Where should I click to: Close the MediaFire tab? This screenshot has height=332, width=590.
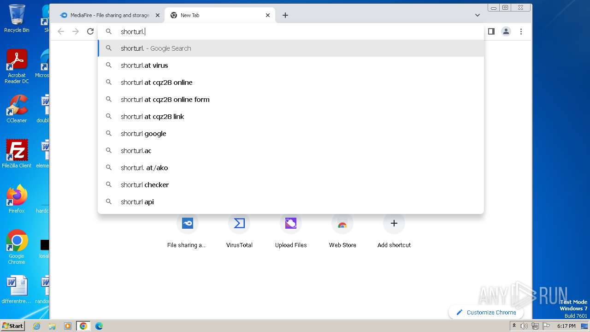coord(157,15)
